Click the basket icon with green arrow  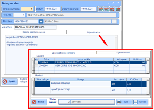point(117,9)
